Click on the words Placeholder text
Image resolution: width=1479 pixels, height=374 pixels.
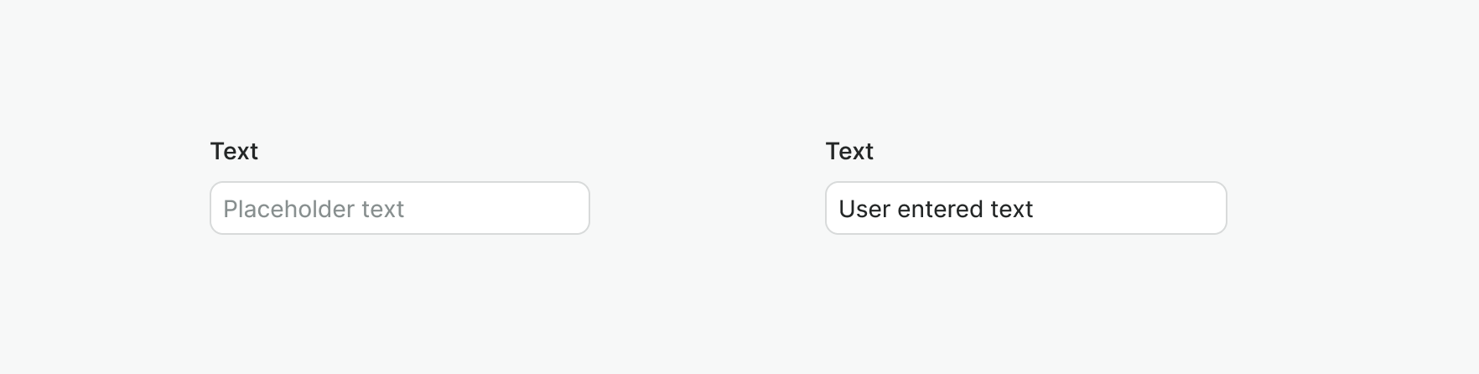point(314,209)
